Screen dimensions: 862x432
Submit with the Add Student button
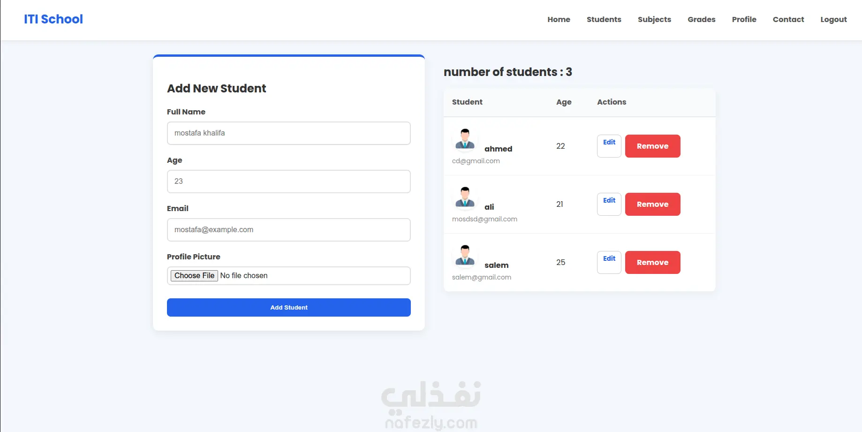point(289,308)
